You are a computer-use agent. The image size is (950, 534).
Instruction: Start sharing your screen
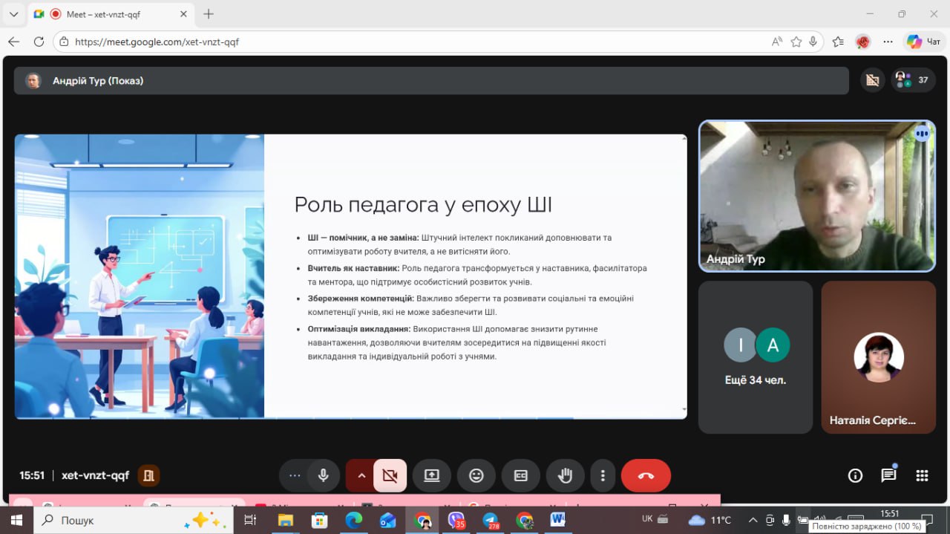(432, 476)
